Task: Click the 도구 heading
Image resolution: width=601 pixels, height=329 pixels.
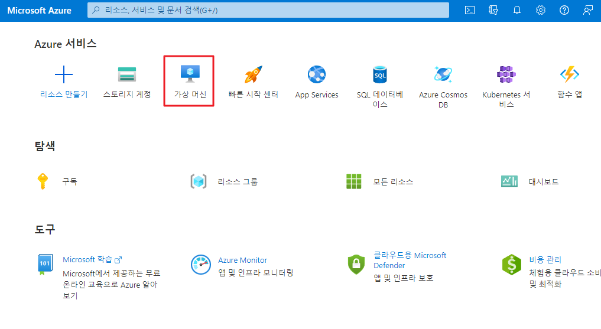Action: pyautogui.click(x=45, y=229)
